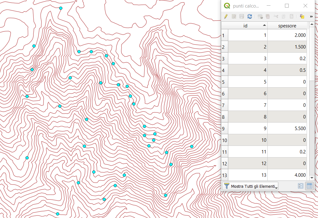The height and width of the screenshot is (218, 318).
Task: Click the cut features scissors icon
Action: coord(276,16)
